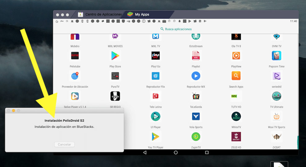Tap the Android home circle button
This screenshot has height=167, width=306.
(176, 152)
